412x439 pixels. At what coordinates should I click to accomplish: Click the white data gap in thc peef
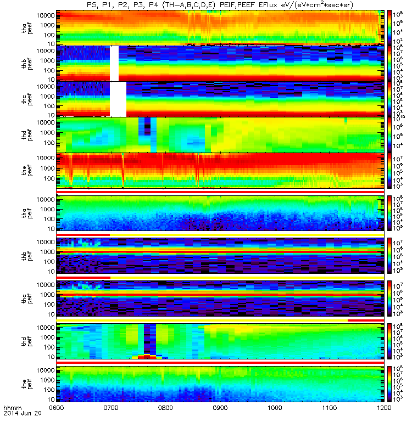pyautogui.click(x=118, y=99)
